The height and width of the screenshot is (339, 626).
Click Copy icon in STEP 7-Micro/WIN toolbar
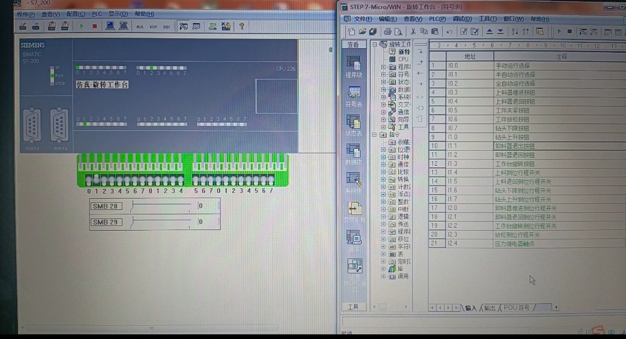(x=424, y=31)
